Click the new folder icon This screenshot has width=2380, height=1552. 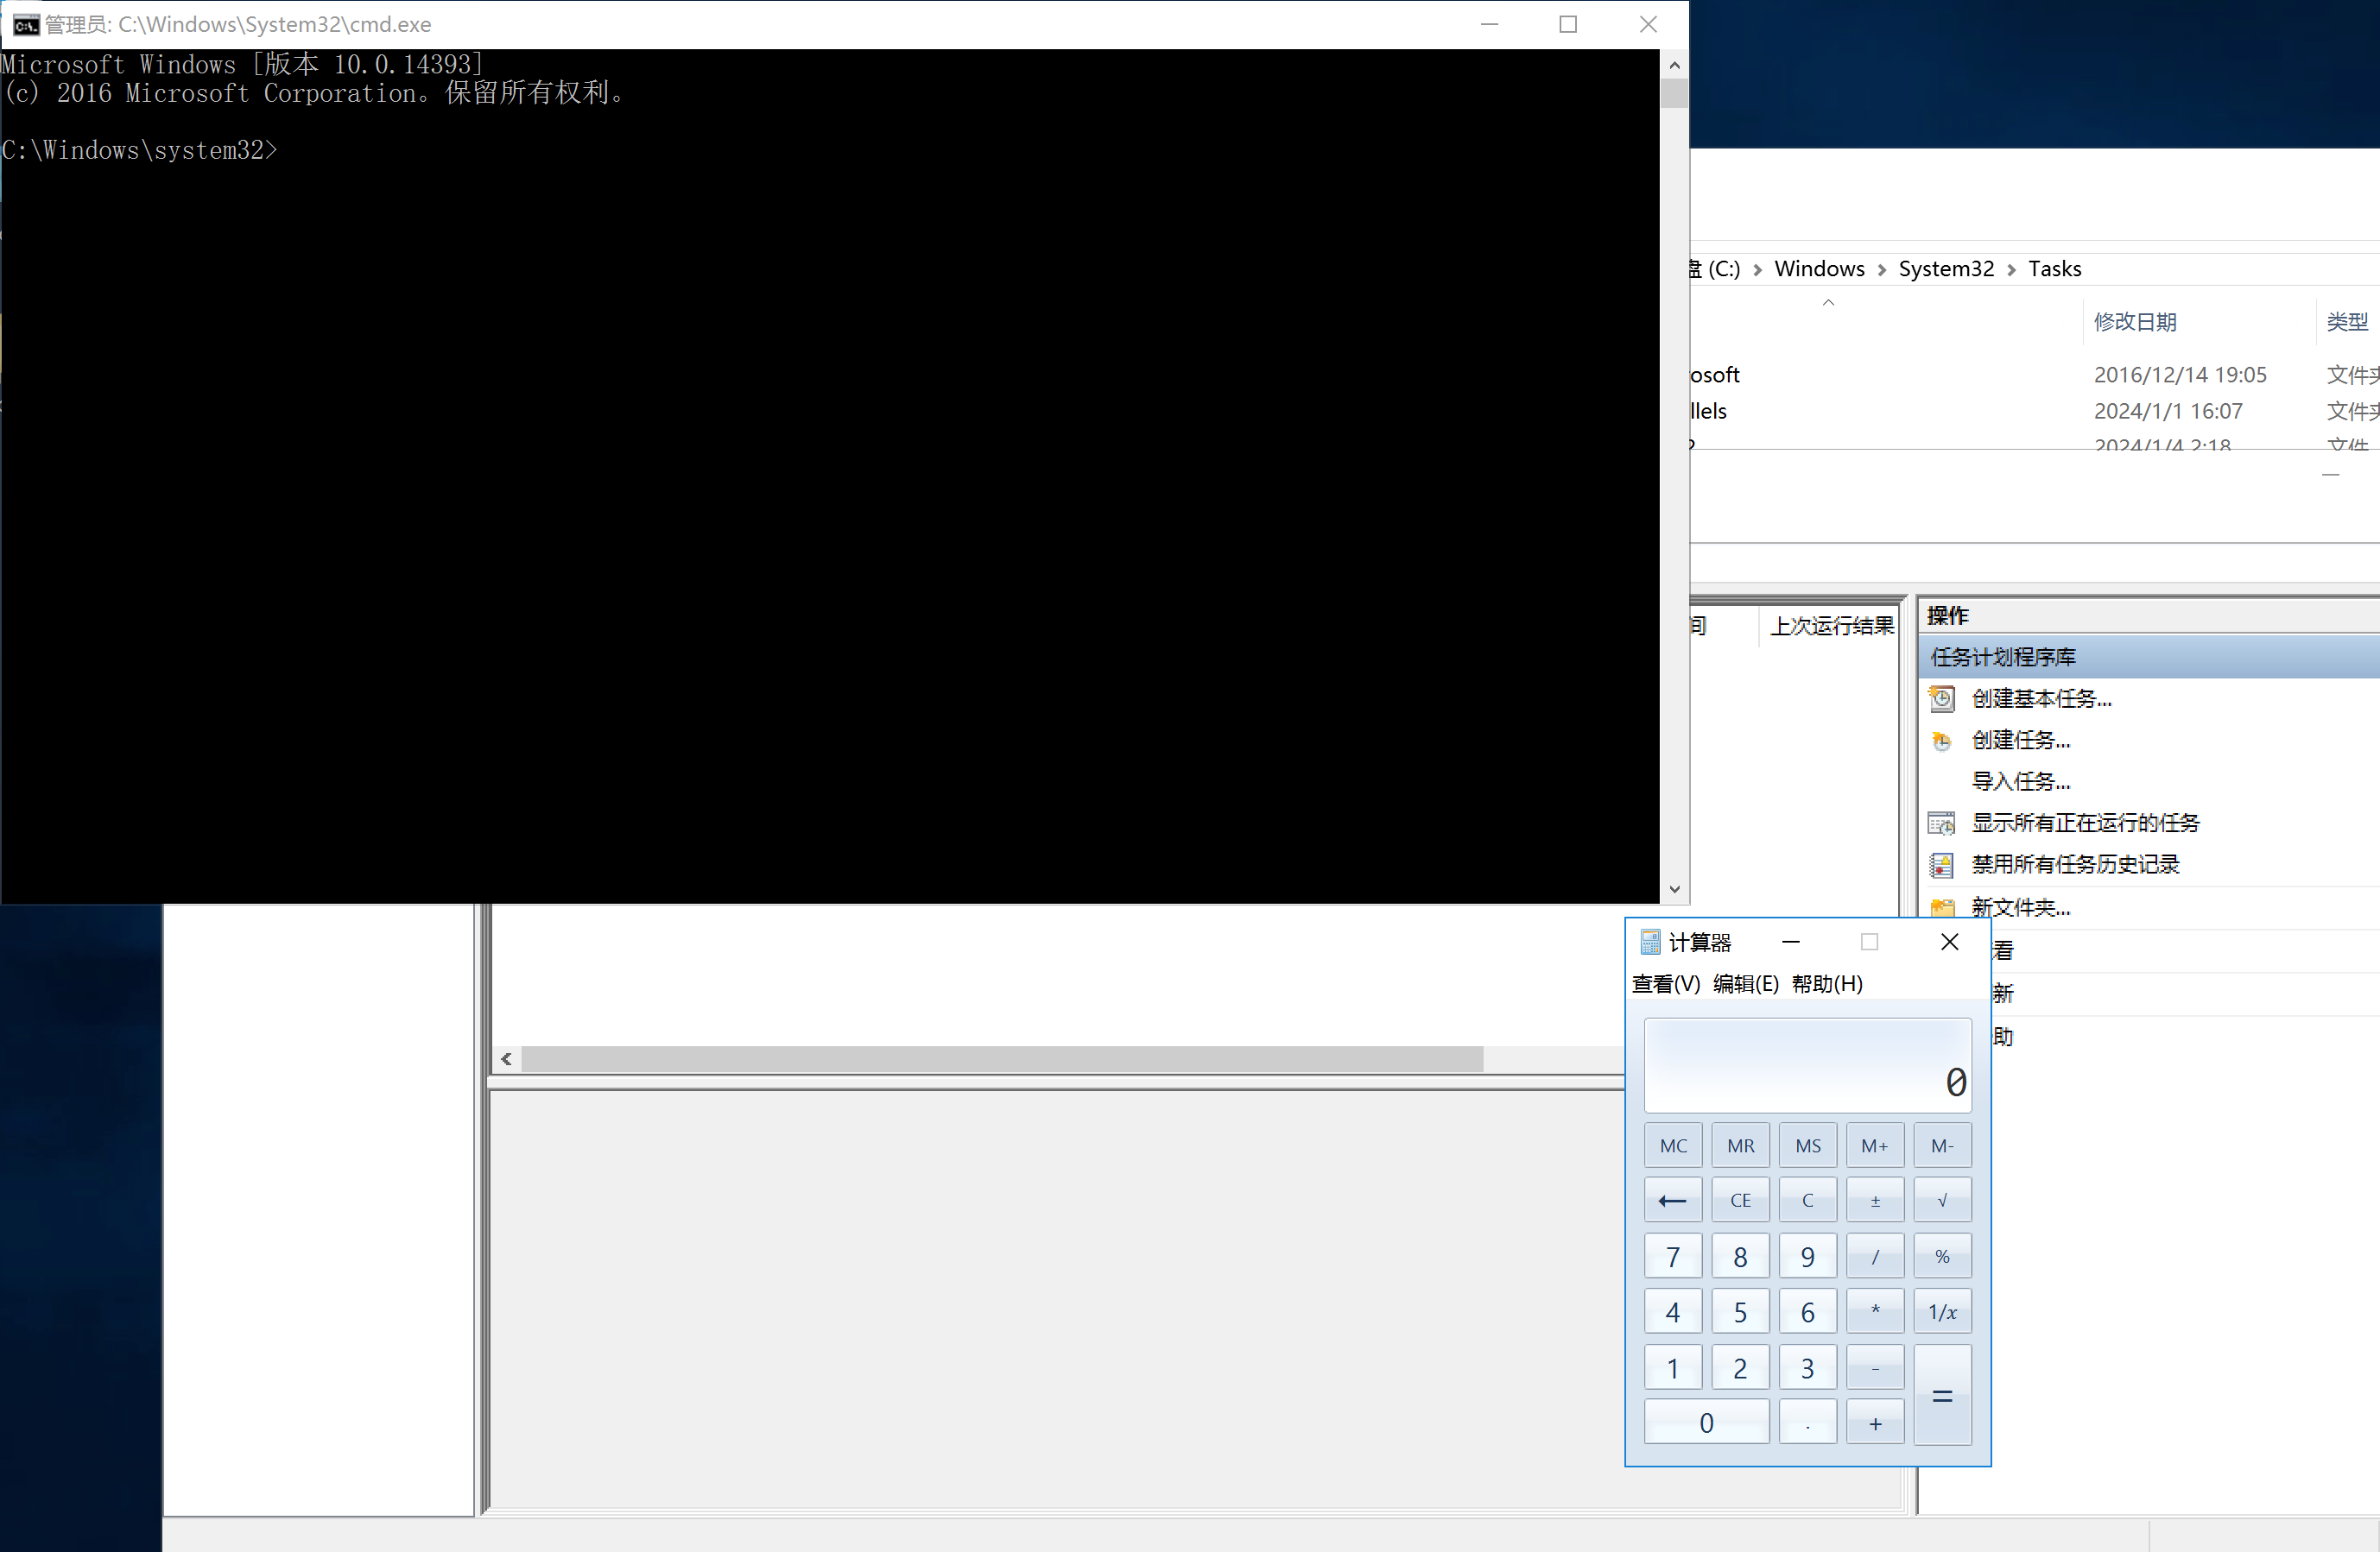tap(1942, 907)
